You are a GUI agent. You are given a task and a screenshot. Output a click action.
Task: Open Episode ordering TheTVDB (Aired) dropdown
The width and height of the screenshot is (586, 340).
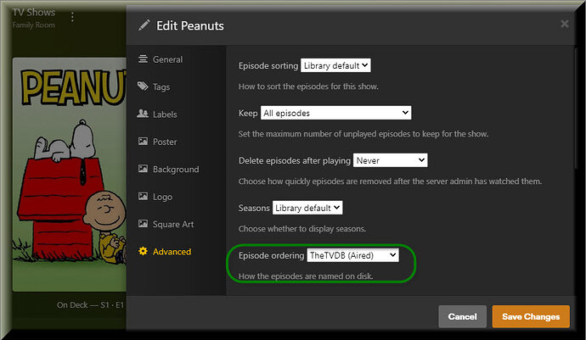click(x=352, y=255)
